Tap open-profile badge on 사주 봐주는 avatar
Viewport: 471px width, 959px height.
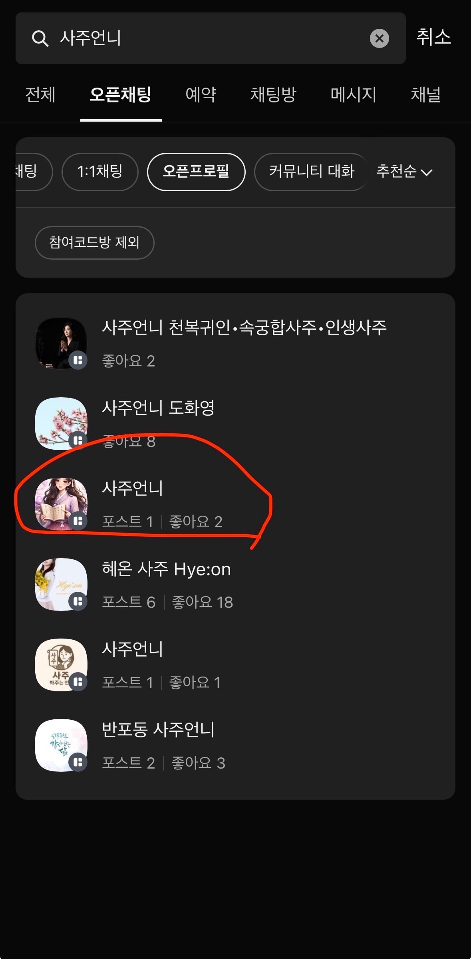pos(78,682)
